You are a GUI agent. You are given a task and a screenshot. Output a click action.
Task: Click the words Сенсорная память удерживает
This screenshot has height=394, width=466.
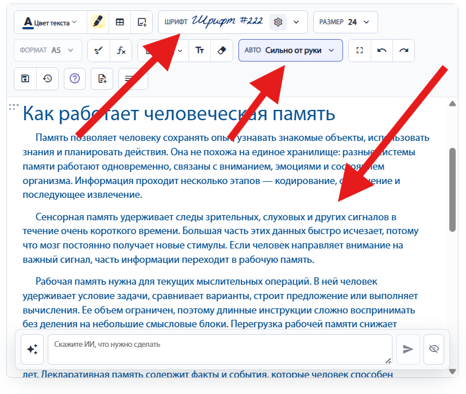tap(104, 217)
